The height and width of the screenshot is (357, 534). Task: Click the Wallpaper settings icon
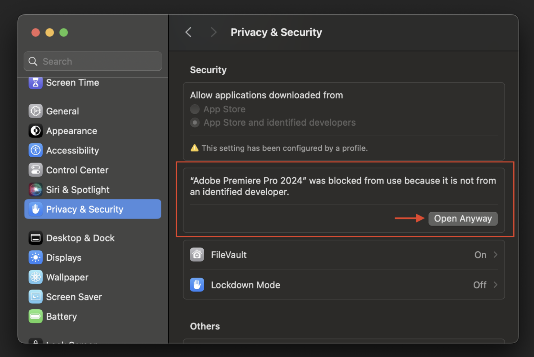[x=35, y=277]
